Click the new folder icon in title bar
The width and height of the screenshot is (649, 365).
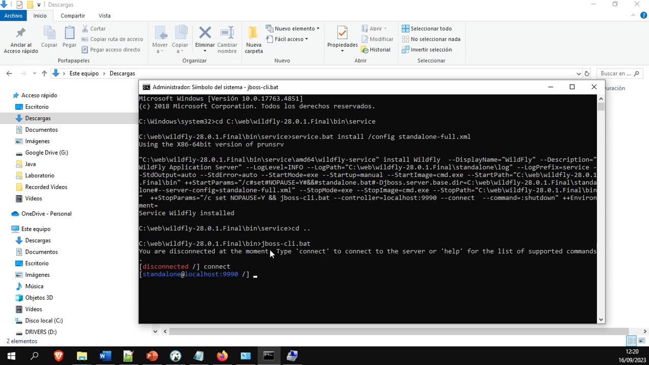point(30,5)
